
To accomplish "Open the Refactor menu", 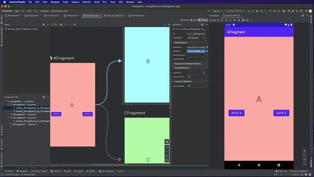I will click(87, 2).
